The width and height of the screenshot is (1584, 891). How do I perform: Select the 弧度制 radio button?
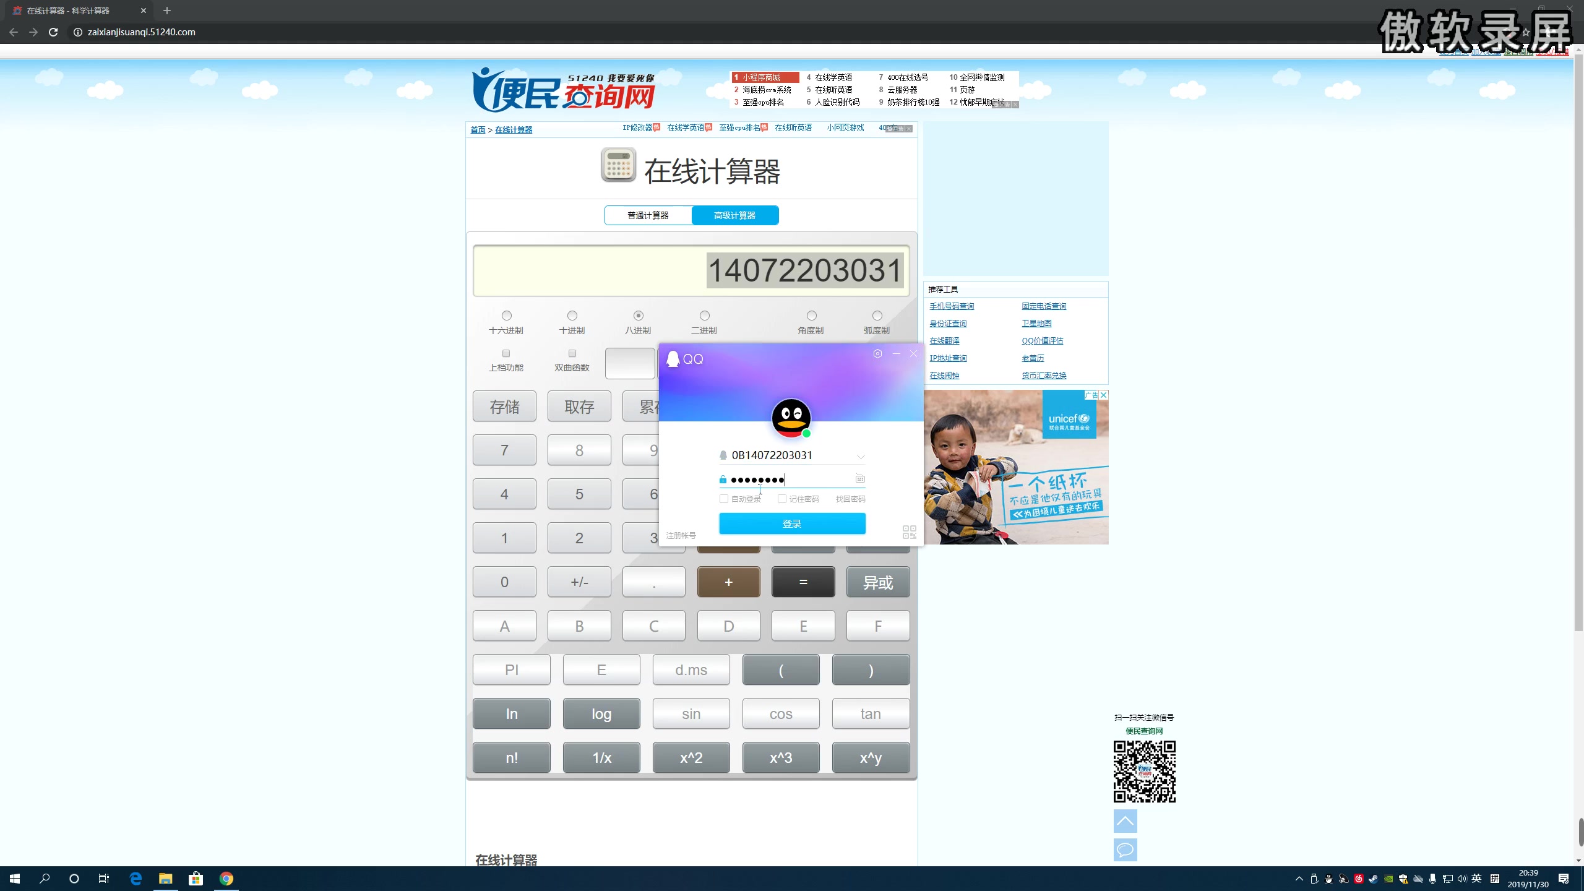pos(877,316)
